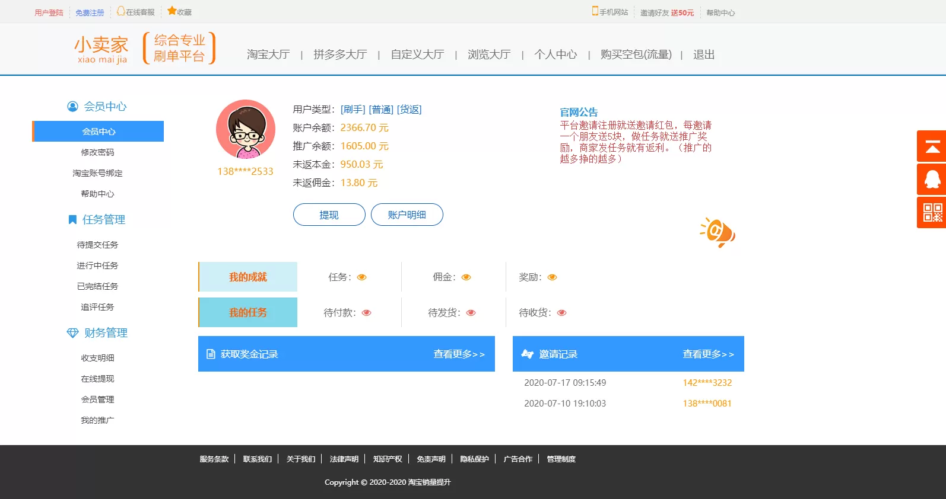Show the 待收货 count eye icon

point(561,313)
